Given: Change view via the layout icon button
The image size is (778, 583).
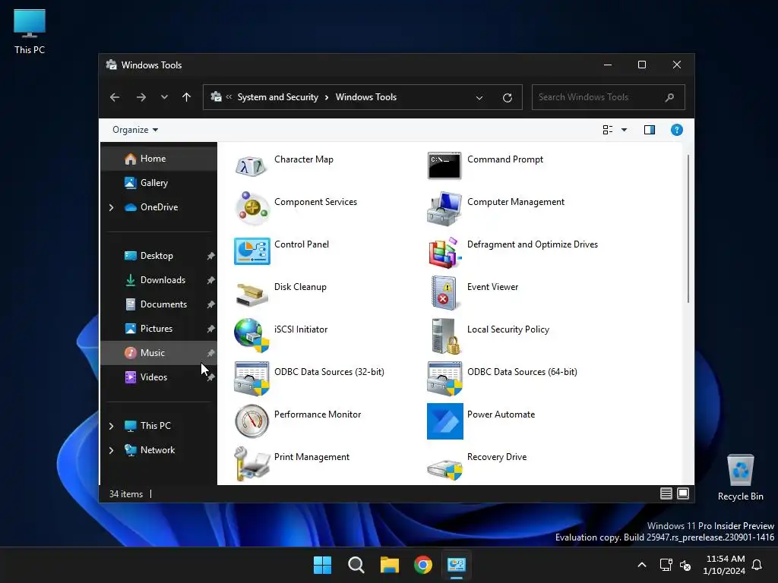Looking at the screenshot, I should pos(607,130).
